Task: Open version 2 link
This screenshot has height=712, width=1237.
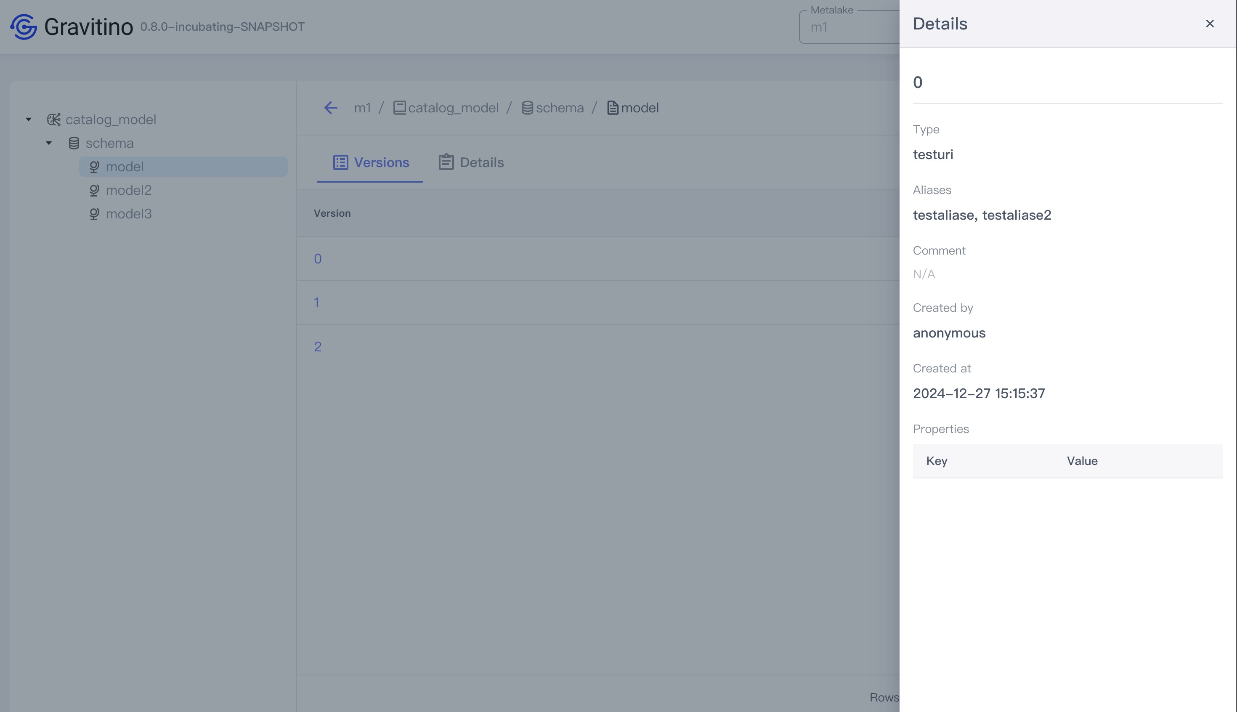Action: (x=318, y=347)
